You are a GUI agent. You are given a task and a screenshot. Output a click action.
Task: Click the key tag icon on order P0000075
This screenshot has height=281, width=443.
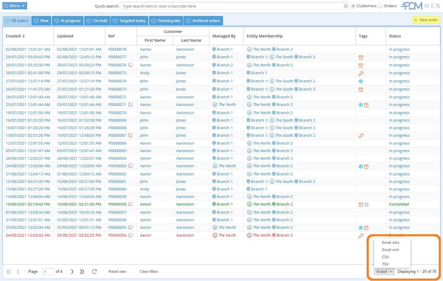coord(361,73)
